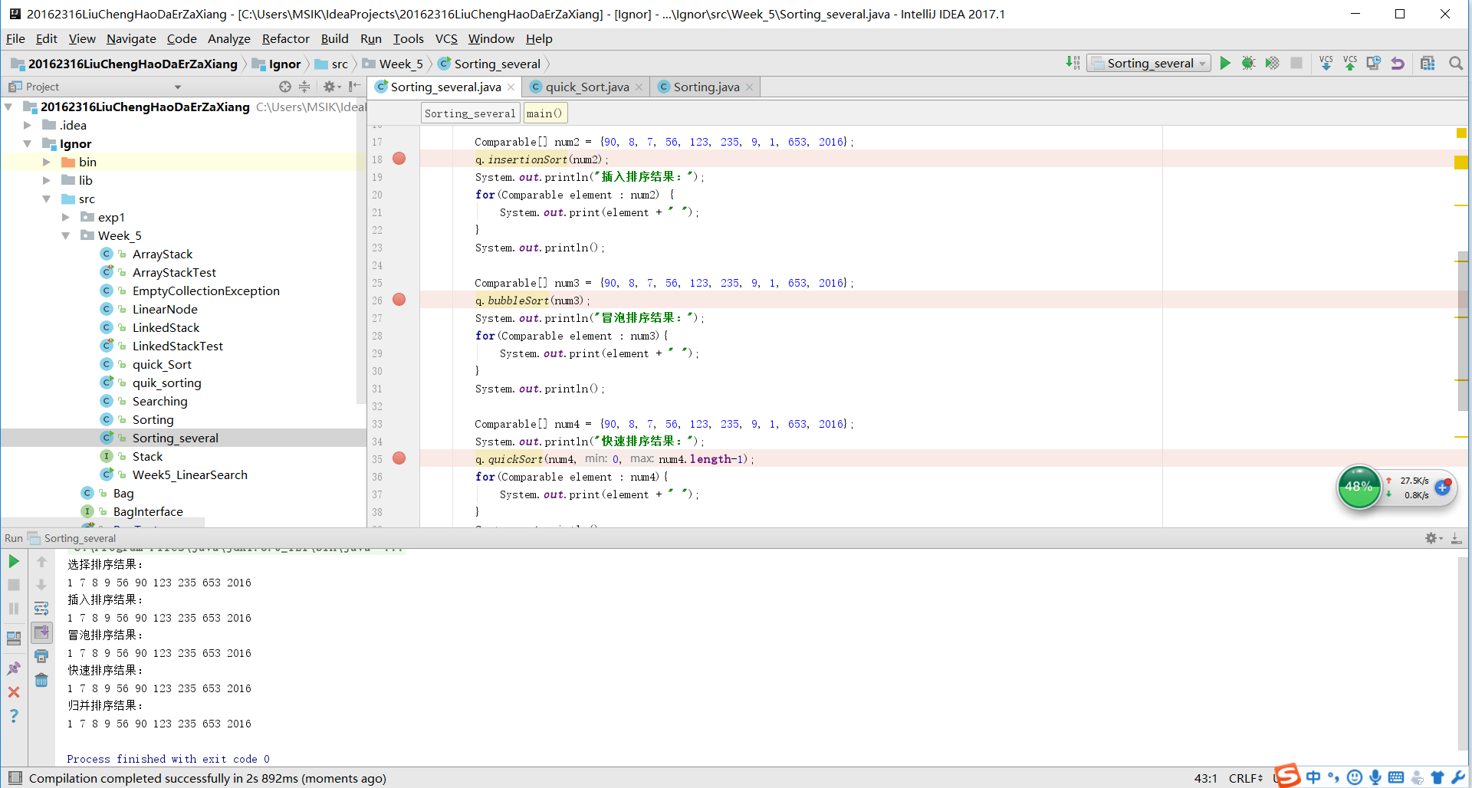
Task: Open Run panel help question mark
Action: pos(14,716)
